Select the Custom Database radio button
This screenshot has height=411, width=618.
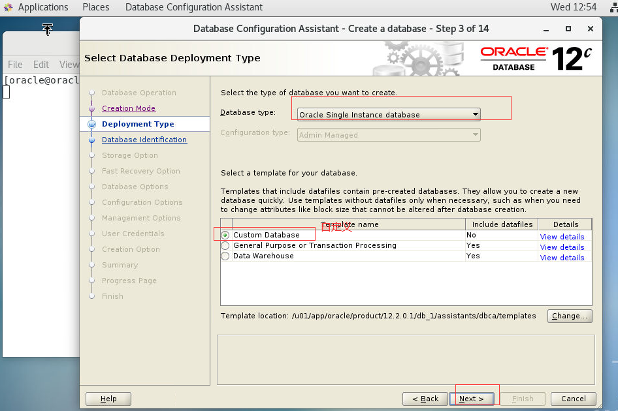click(225, 235)
